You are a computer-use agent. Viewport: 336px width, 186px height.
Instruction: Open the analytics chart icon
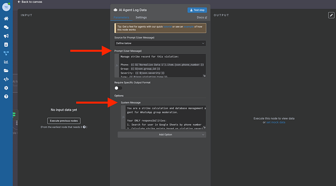pos(6,62)
